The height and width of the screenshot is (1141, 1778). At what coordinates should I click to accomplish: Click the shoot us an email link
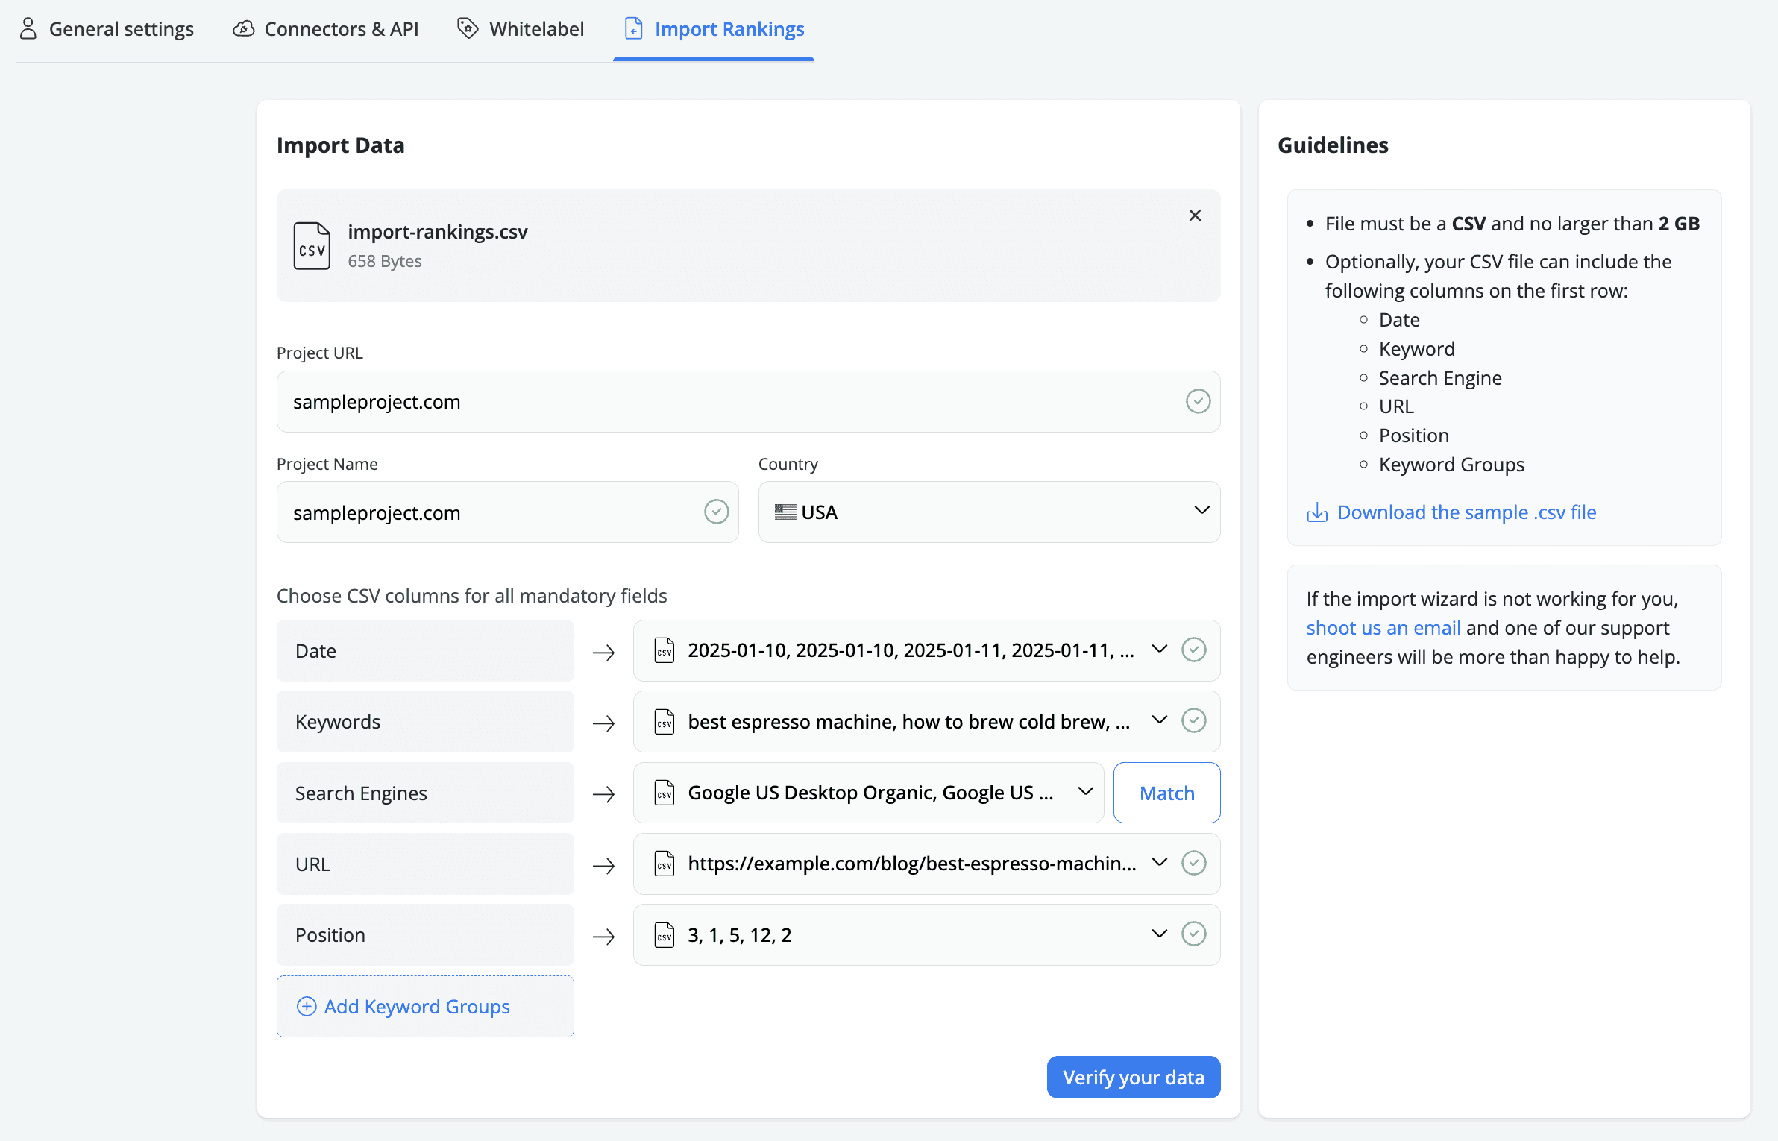tap(1383, 627)
